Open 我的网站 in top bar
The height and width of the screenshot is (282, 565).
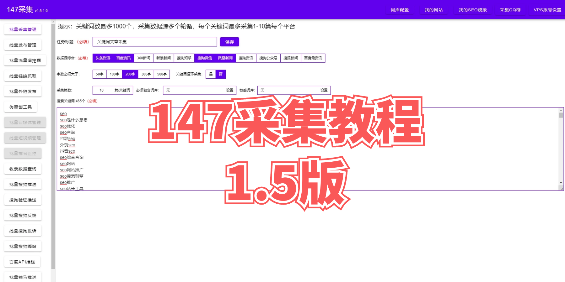click(434, 10)
